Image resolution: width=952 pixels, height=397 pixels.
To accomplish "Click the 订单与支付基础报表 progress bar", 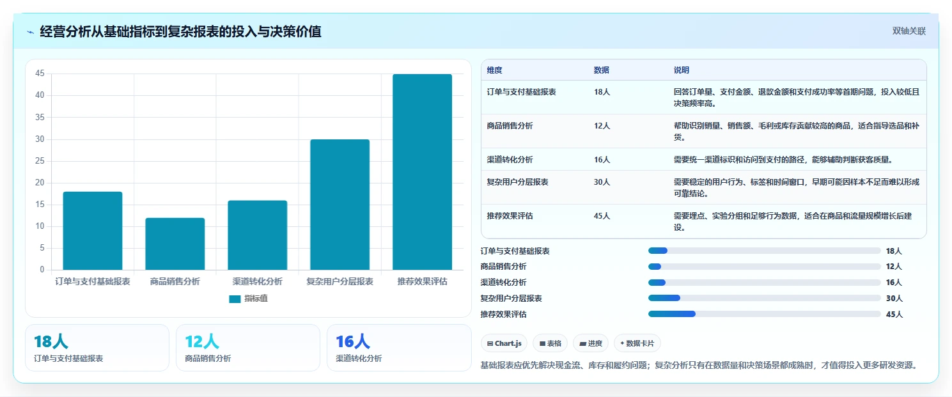I will coord(765,251).
